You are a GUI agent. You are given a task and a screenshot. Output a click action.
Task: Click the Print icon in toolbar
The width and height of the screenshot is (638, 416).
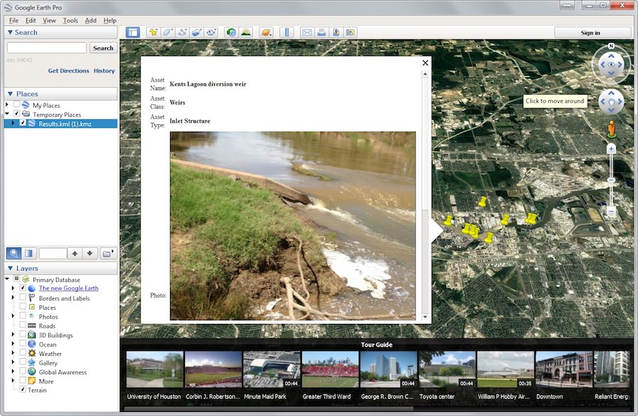[x=321, y=33]
